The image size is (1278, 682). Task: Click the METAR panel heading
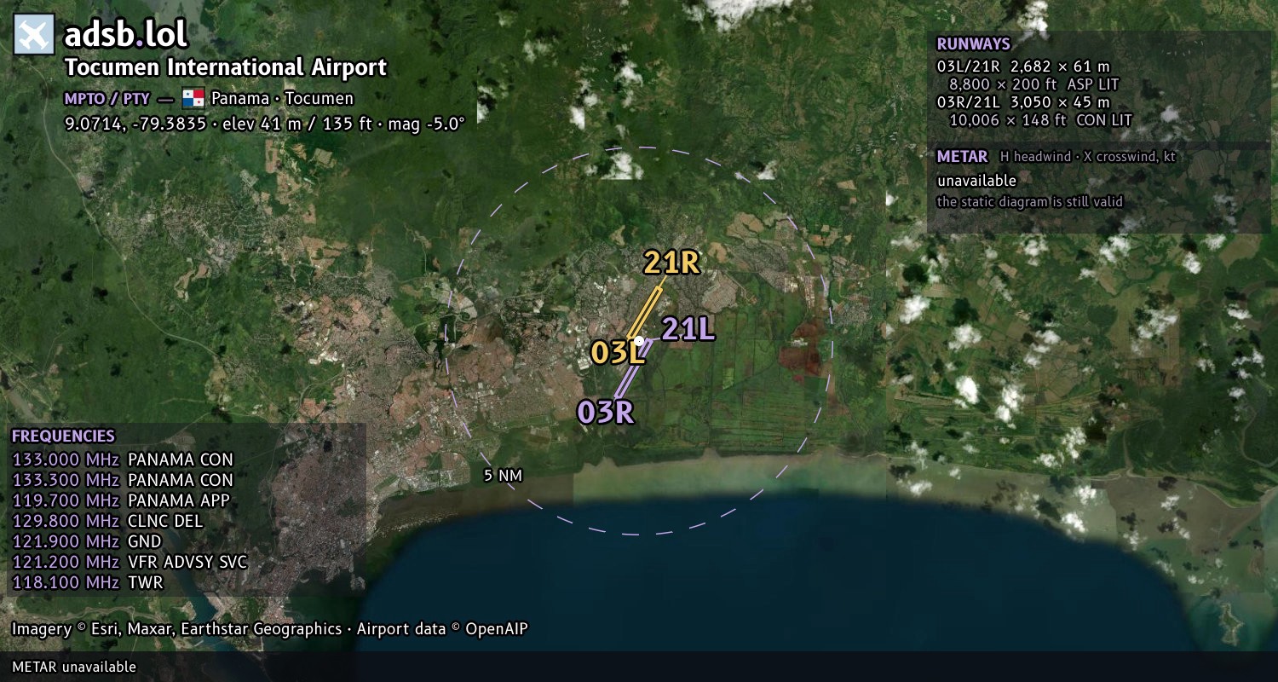coord(962,157)
